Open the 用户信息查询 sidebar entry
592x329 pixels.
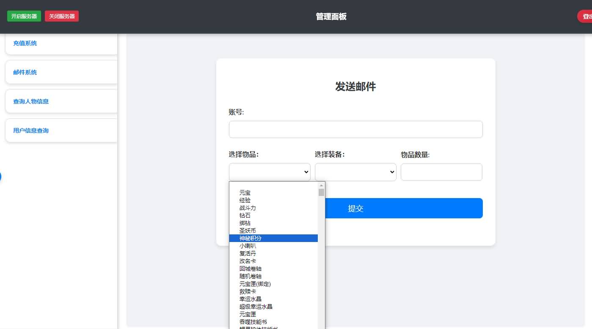[x=30, y=130]
